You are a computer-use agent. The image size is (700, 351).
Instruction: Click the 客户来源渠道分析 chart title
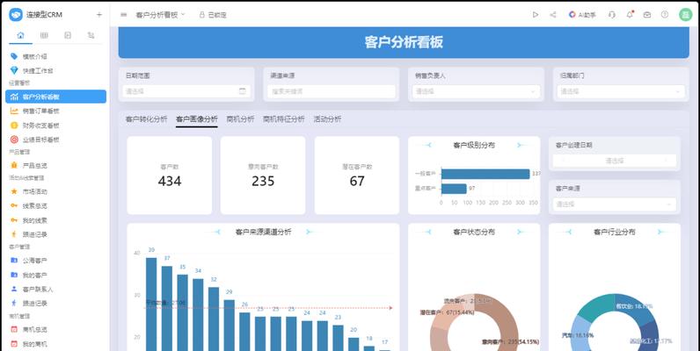tap(264, 232)
